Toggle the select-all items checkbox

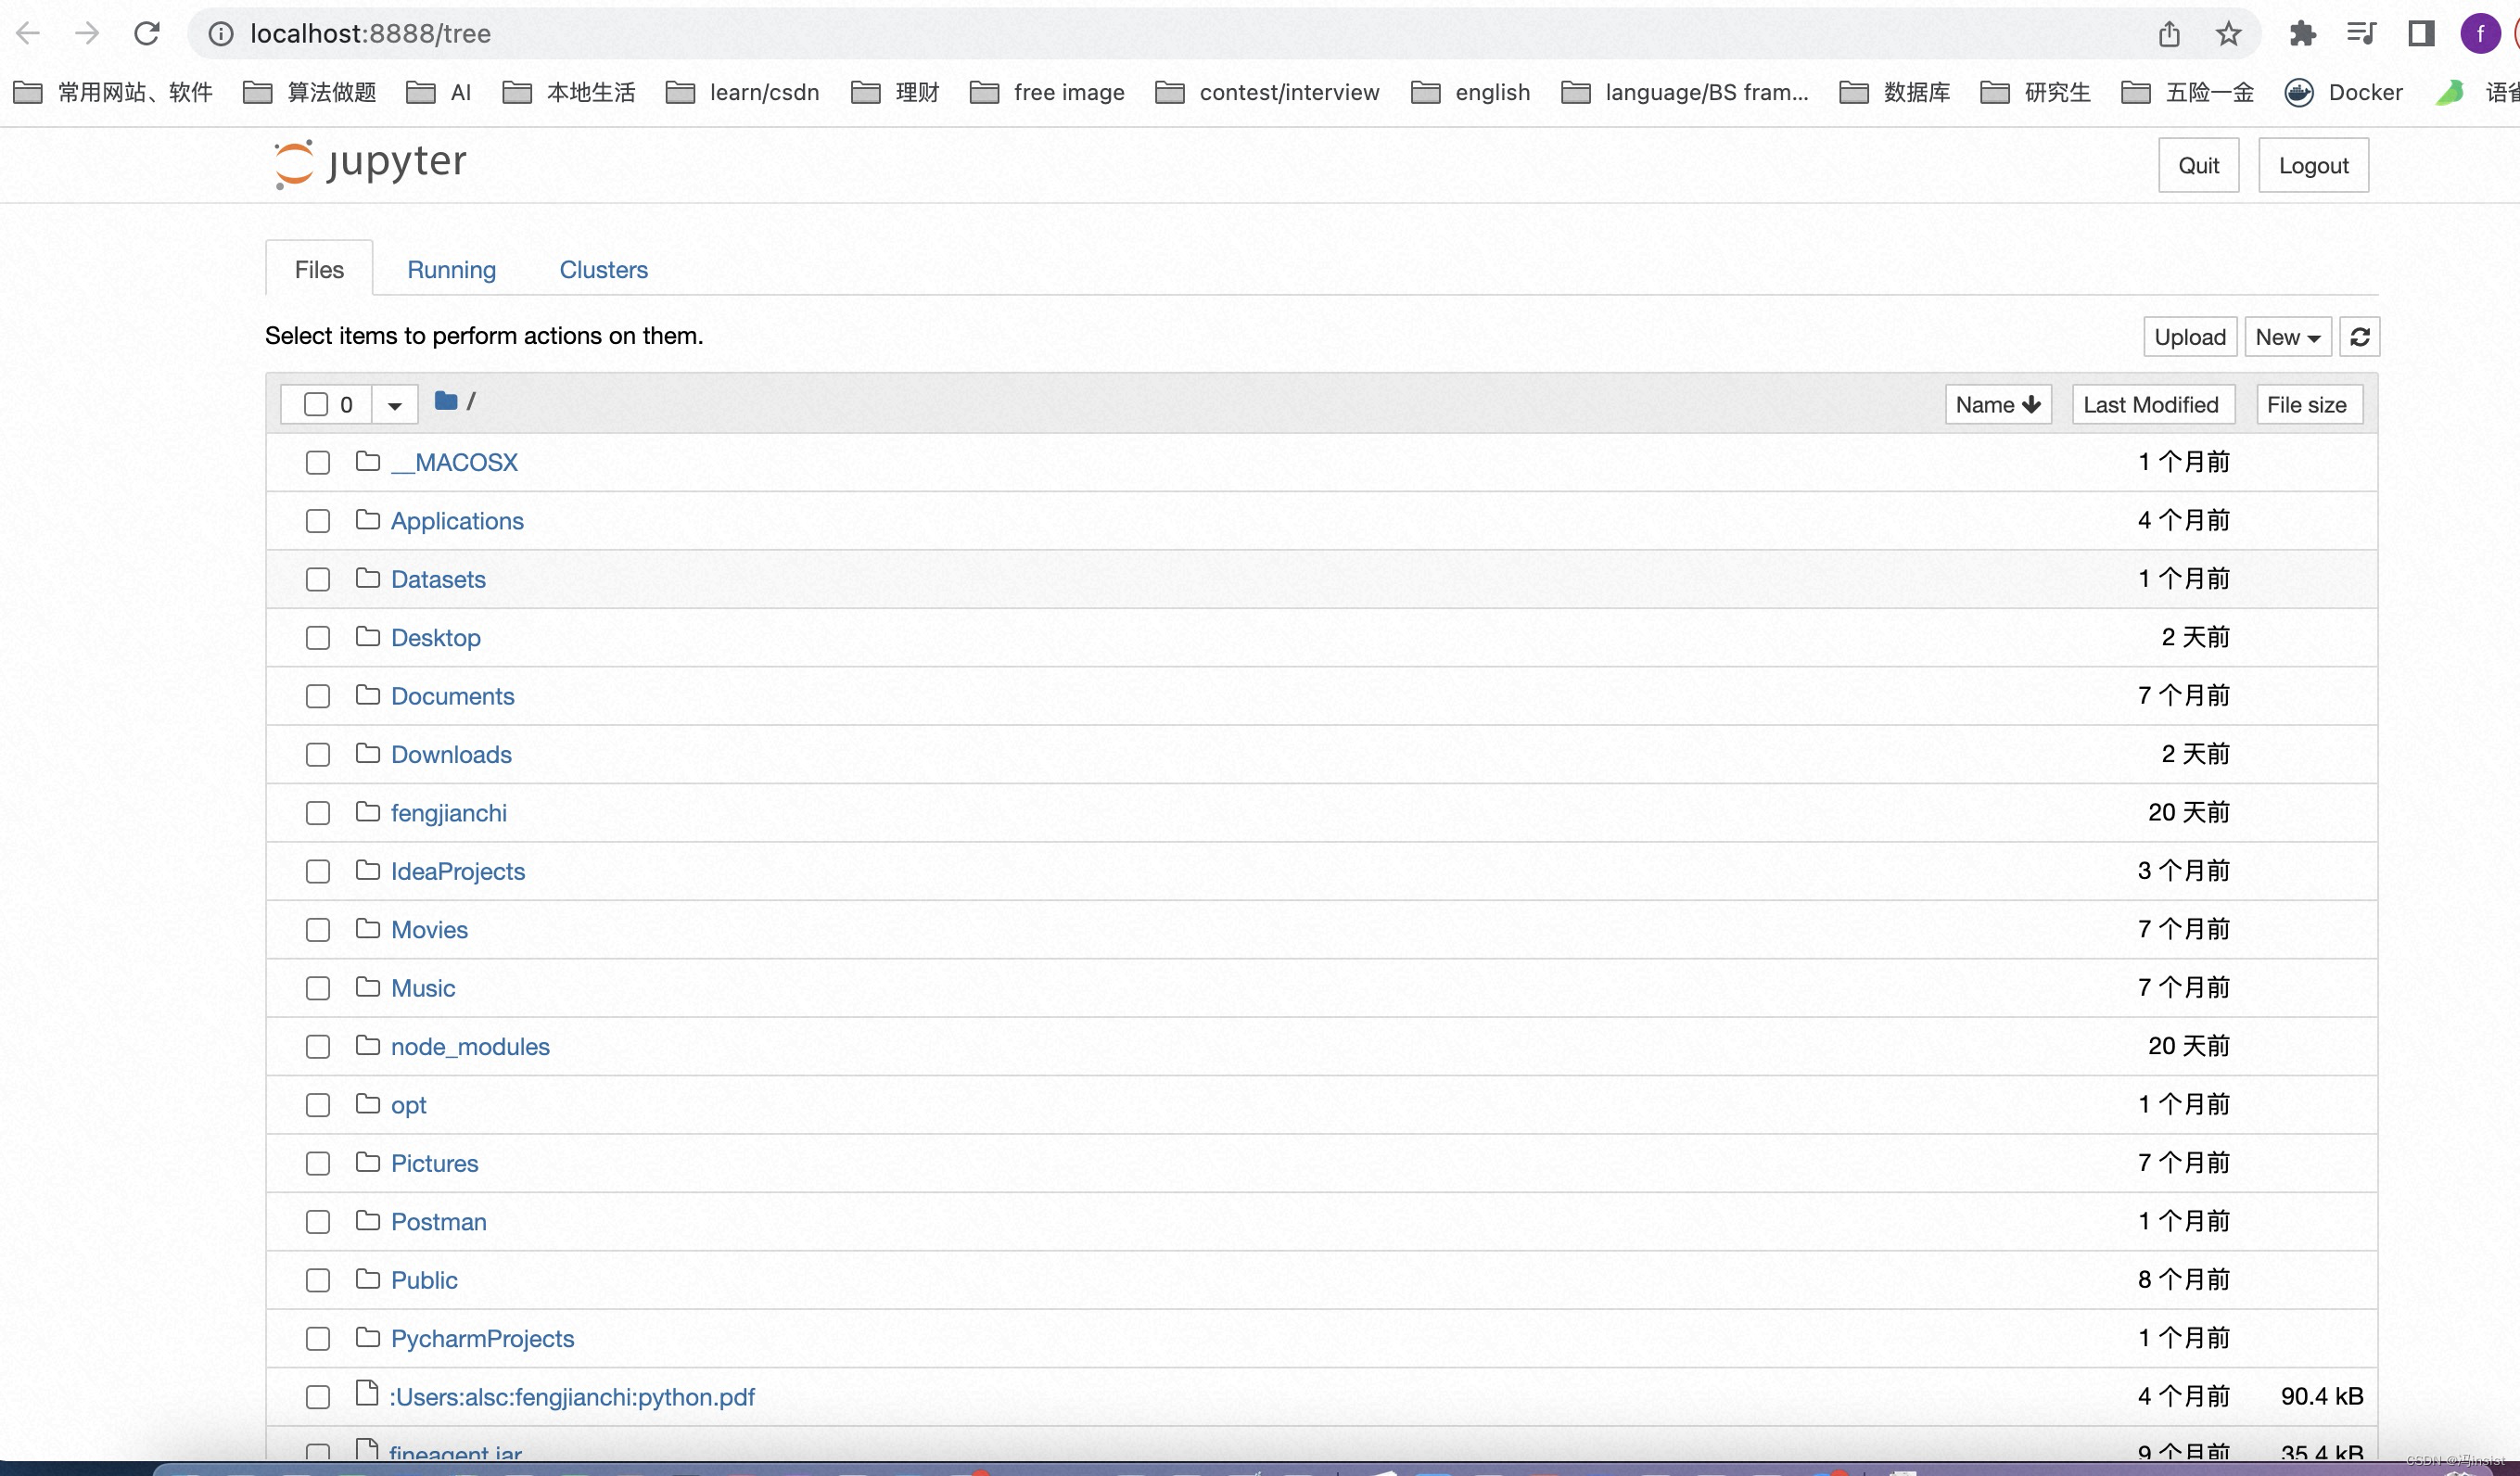[316, 404]
